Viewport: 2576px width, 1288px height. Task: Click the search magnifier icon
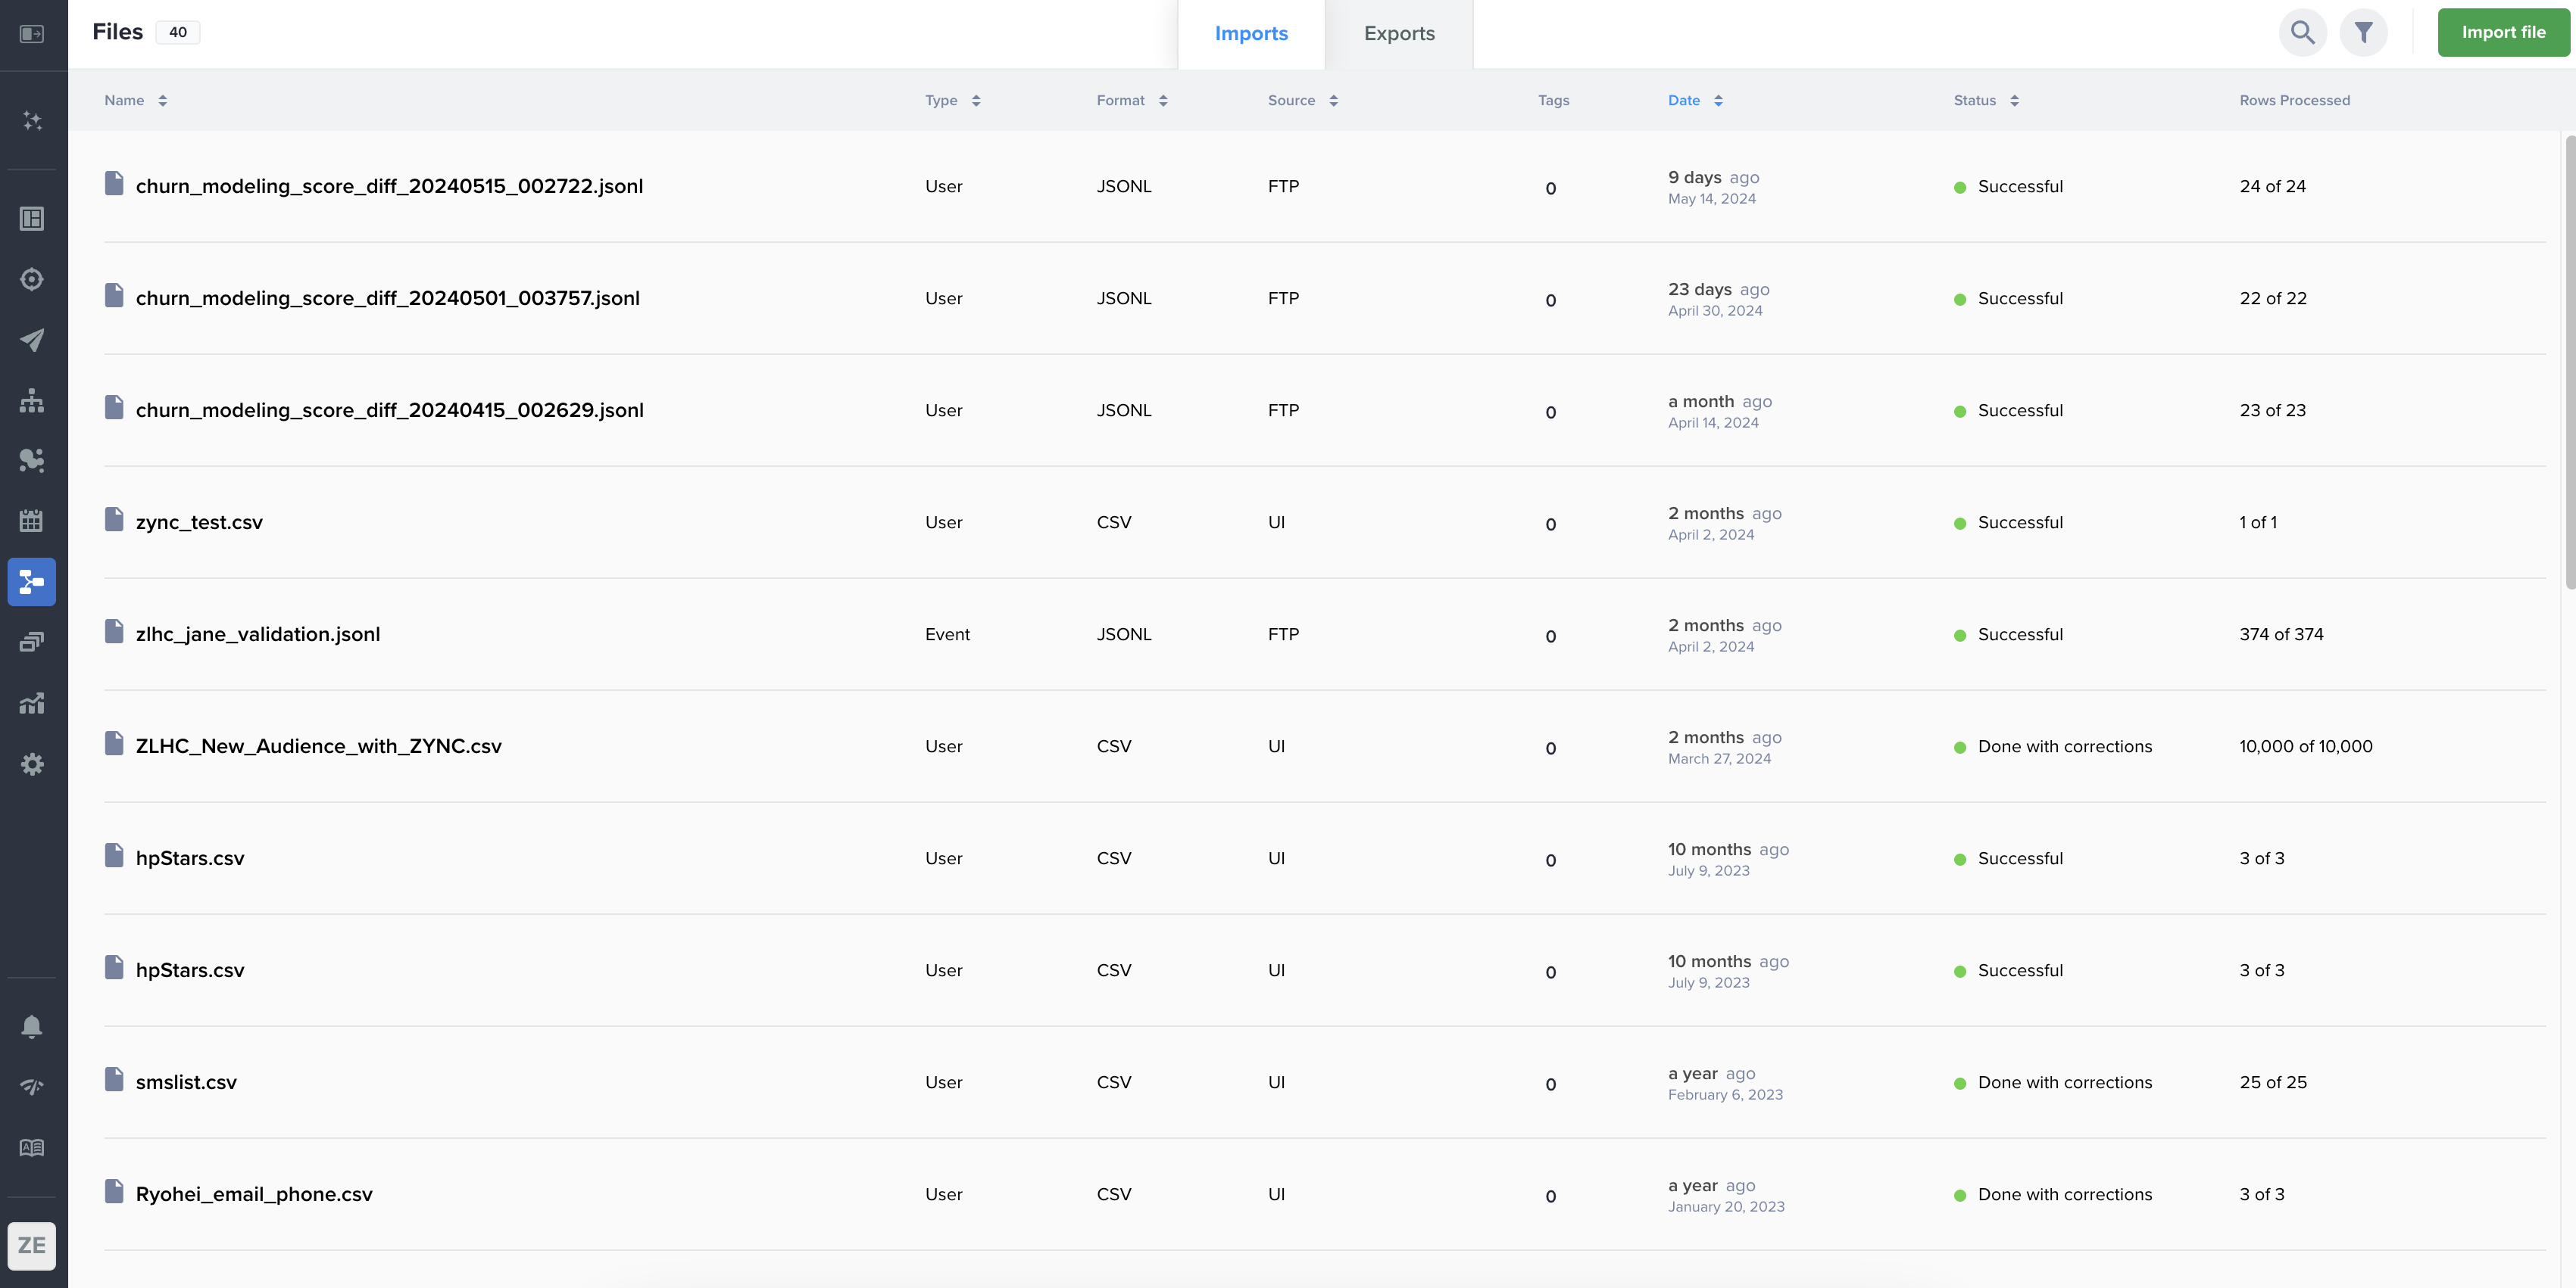pyautogui.click(x=2302, y=33)
